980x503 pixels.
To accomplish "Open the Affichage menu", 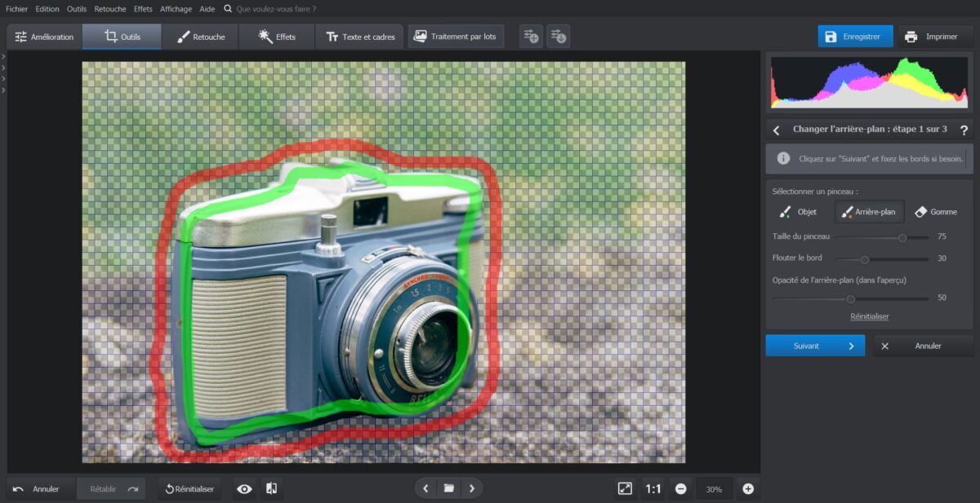I will [x=176, y=9].
